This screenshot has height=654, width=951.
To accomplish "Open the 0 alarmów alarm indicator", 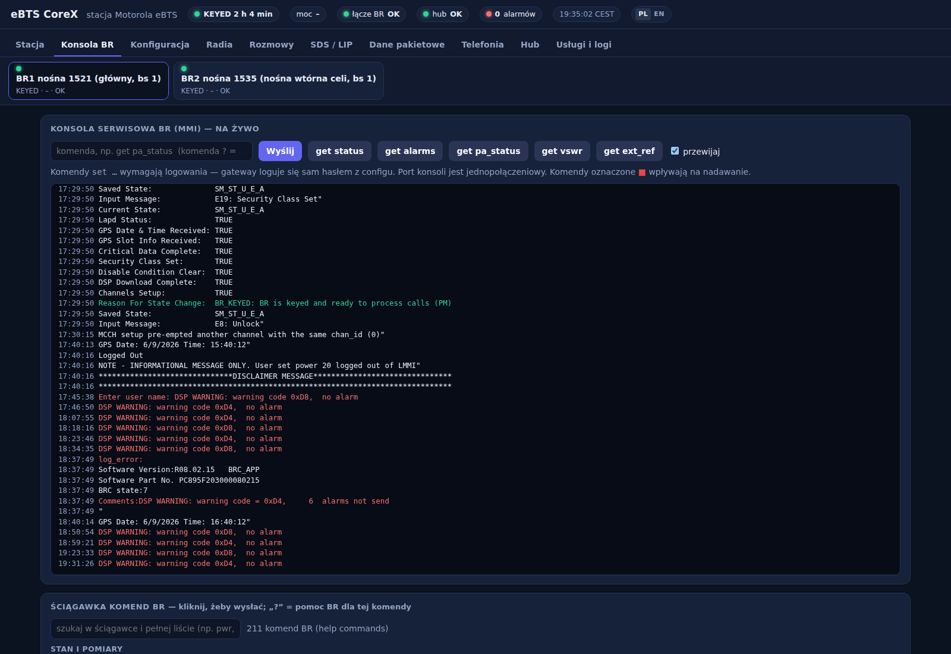I will pos(511,14).
